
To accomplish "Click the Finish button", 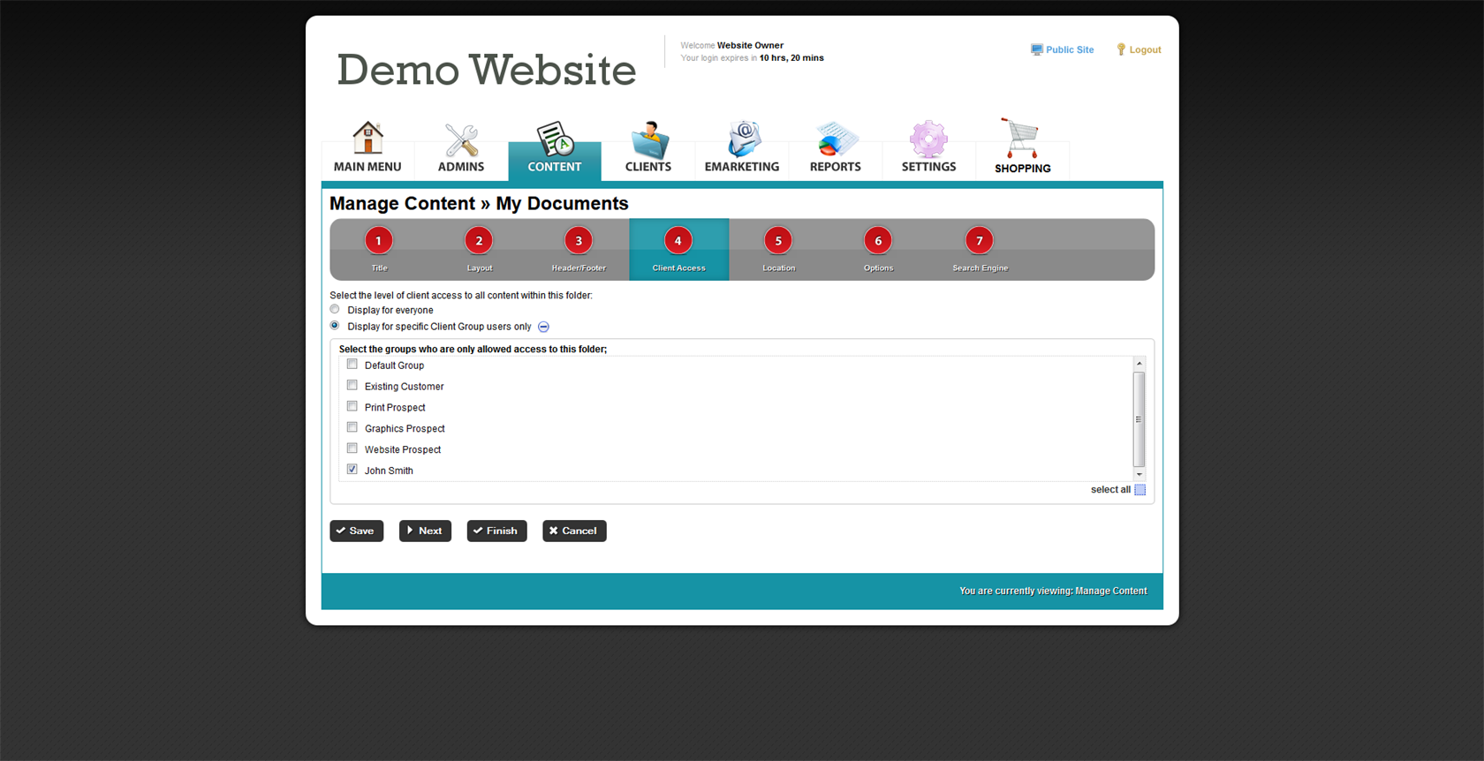I will click(496, 531).
